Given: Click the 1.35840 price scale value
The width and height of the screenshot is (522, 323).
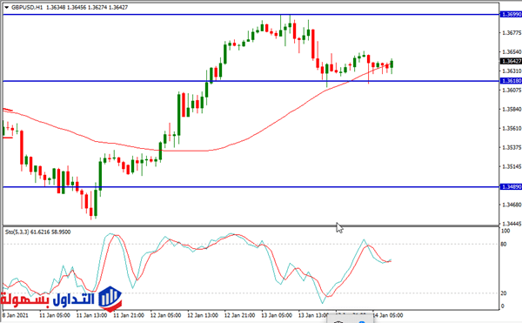Looking at the screenshot, I should tap(512, 109).
